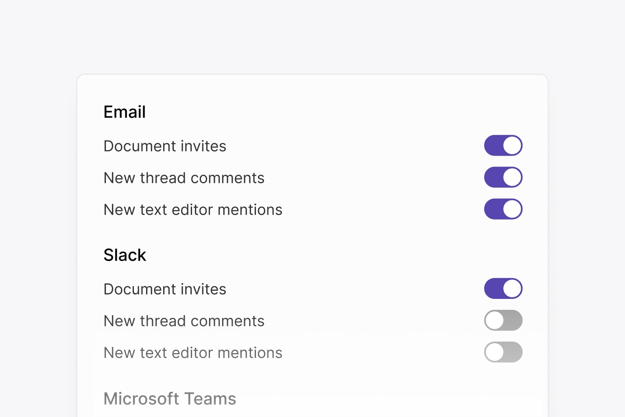Turn off Slack Document invites toggle

pyautogui.click(x=503, y=288)
